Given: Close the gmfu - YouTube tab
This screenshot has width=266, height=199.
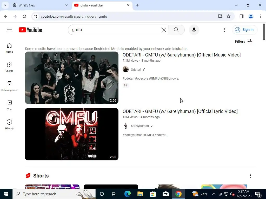Looking at the screenshot, I should click(128, 5).
